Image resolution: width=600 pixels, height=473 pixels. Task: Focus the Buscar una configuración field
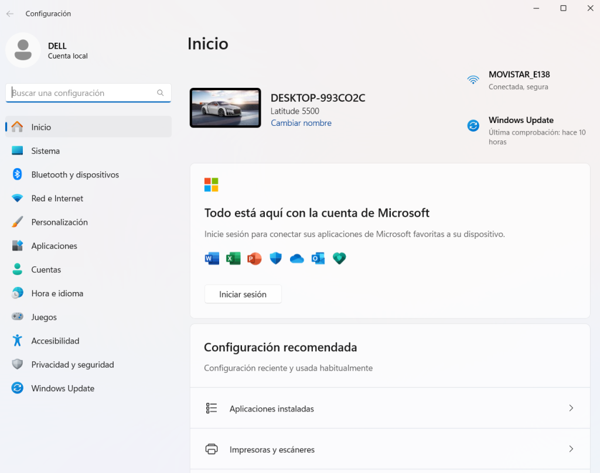[88, 93]
